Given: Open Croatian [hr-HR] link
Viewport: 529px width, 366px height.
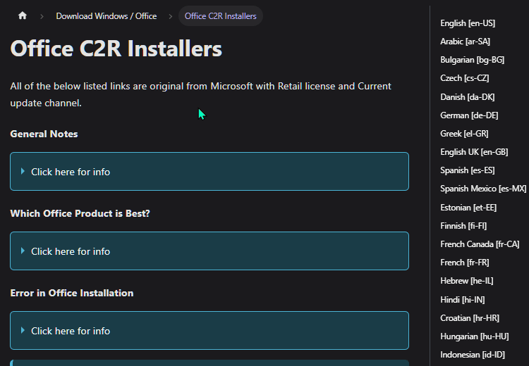Looking at the screenshot, I should tap(470, 318).
